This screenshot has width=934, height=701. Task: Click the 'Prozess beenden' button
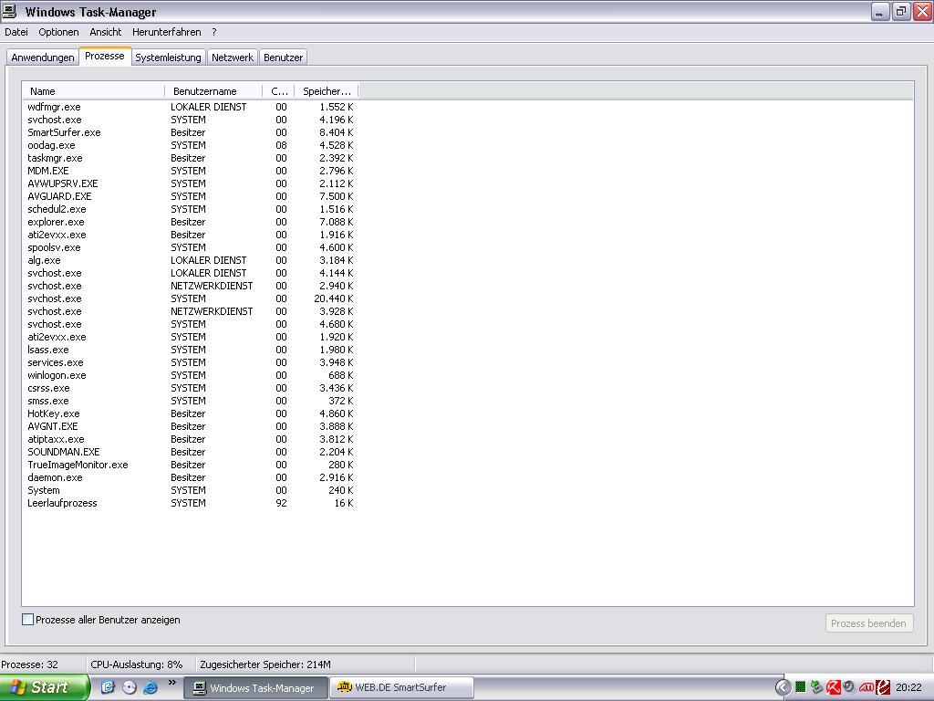[x=868, y=623]
